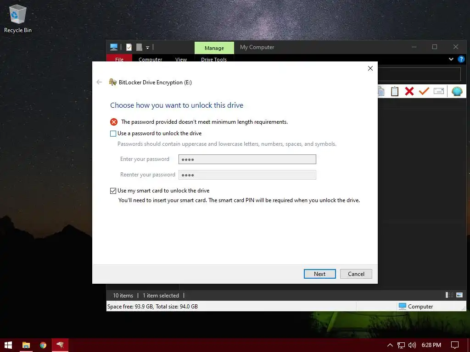Viewport: 470px width, 352px height.
Task: Click the search box in My Computer window
Action: pyautogui.click(x=419, y=74)
